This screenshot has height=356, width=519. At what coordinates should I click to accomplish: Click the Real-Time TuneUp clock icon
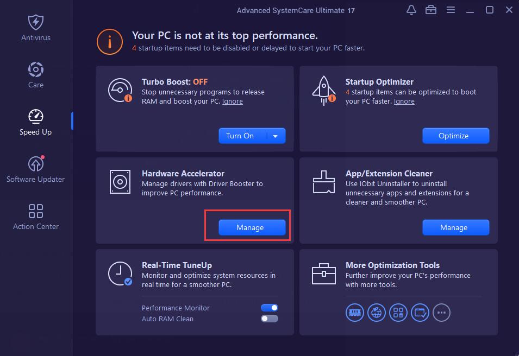click(120, 274)
